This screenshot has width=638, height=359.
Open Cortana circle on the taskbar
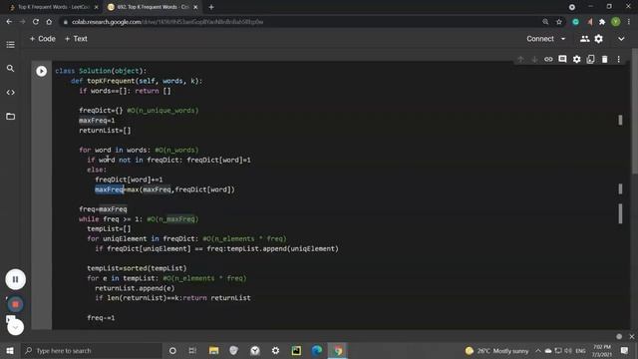click(172, 351)
